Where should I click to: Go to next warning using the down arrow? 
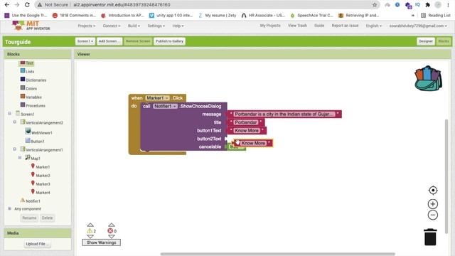click(90, 237)
